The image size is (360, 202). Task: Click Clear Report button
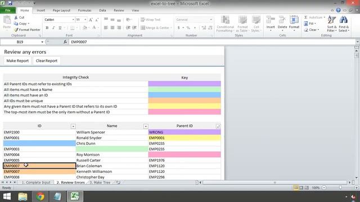coord(47,61)
